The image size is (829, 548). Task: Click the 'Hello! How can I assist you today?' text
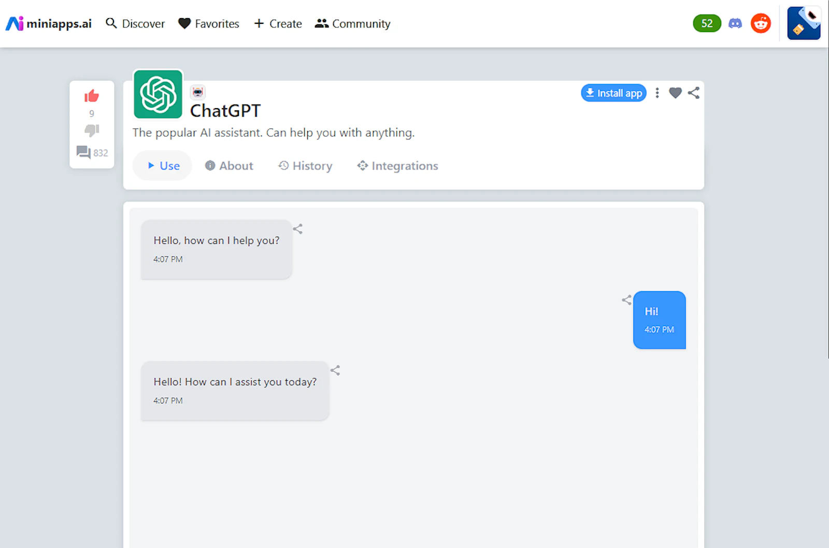235,382
